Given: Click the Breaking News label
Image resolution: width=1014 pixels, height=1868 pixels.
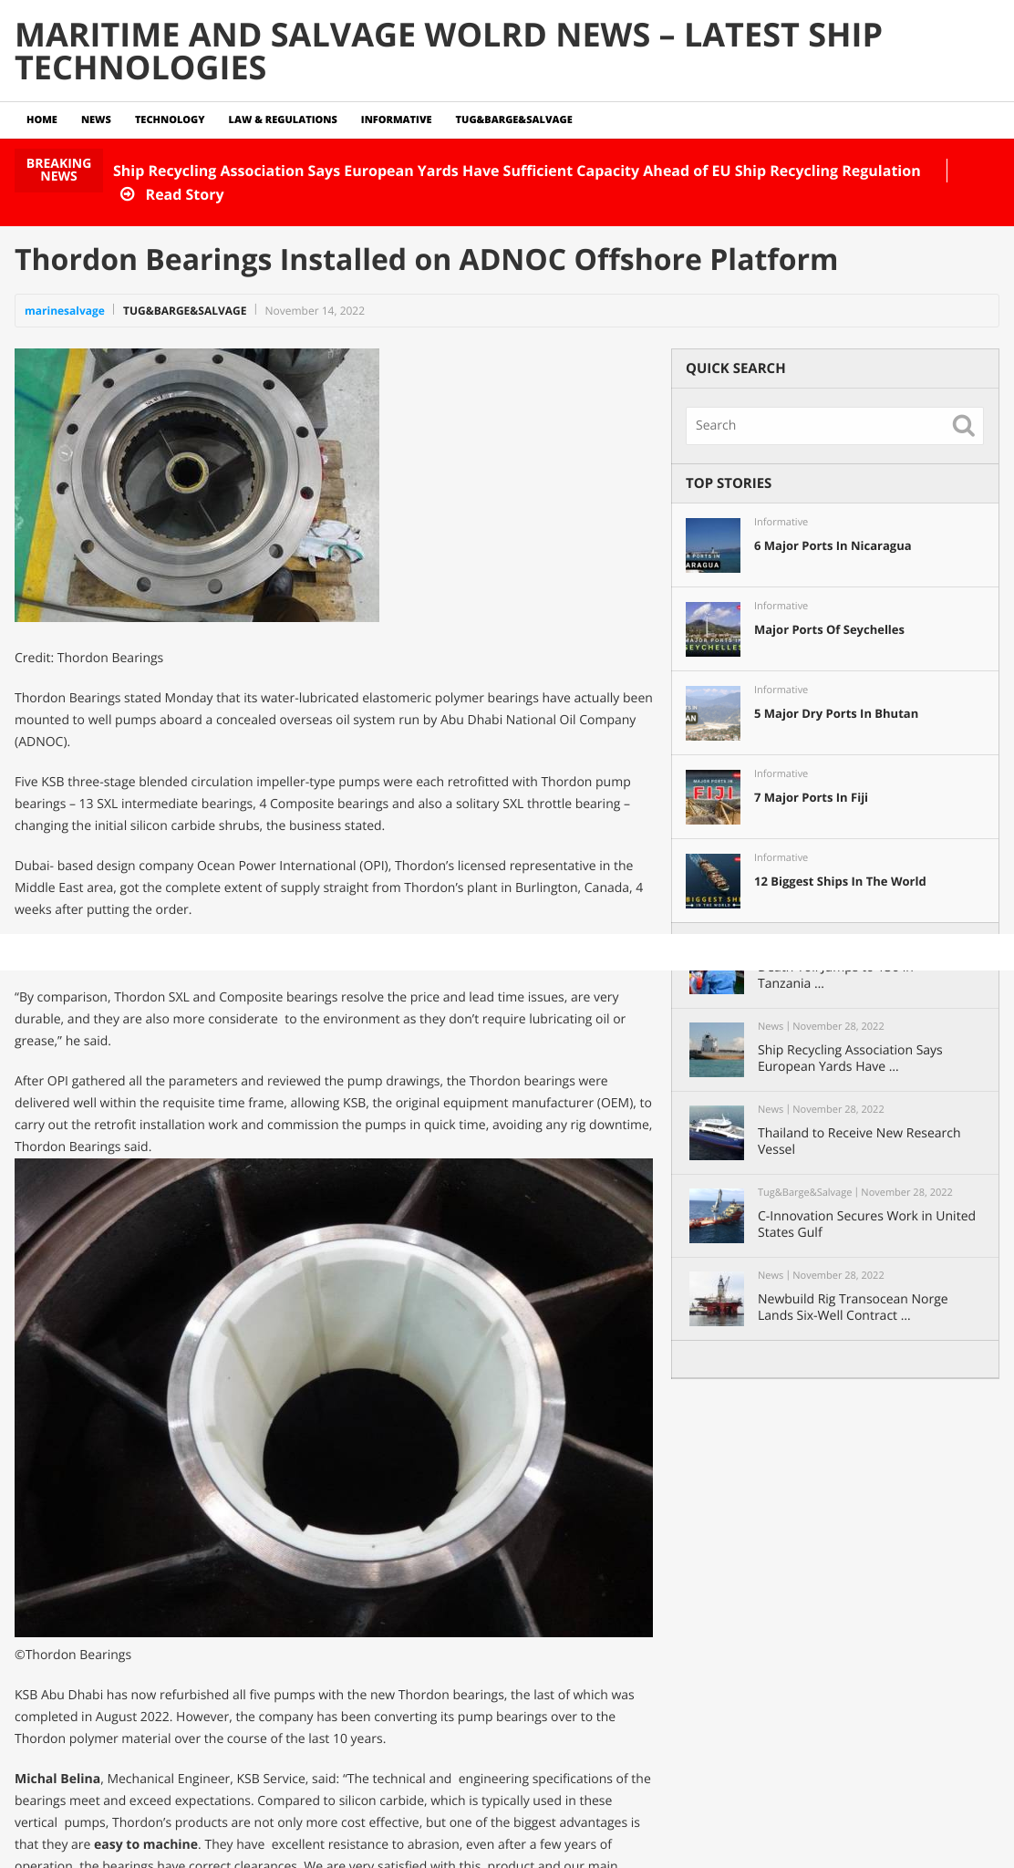Looking at the screenshot, I should (x=58, y=171).
